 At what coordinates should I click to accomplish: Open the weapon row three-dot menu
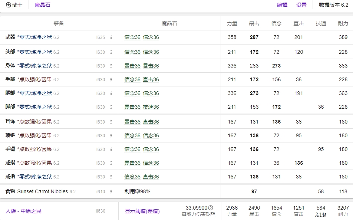point(111,37)
